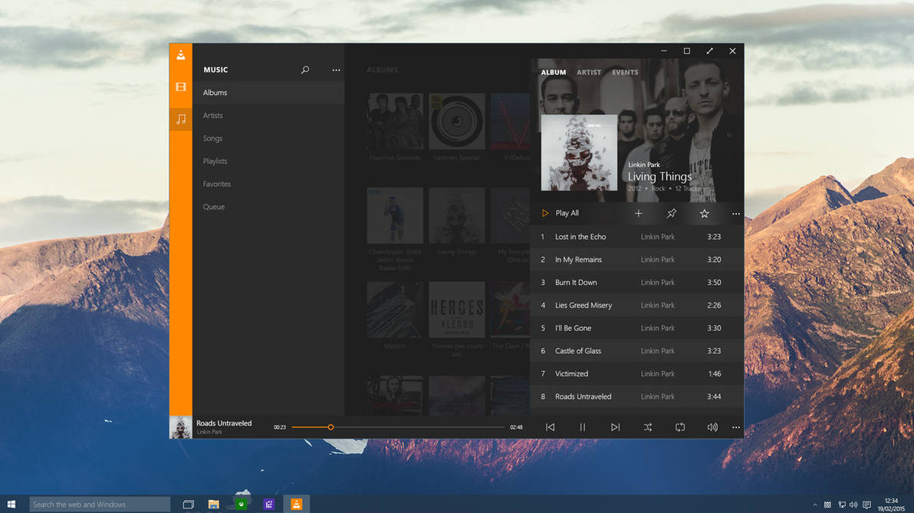Click the VLC cone logo icon
914x513 pixels.
[x=181, y=54]
